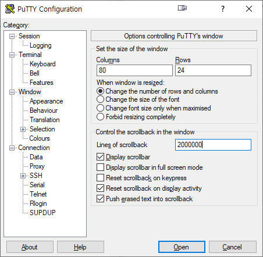Viewport: 263px width, 257px height.
Task: Click the PuTTY application icon in title bar
Action: (10, 9)
